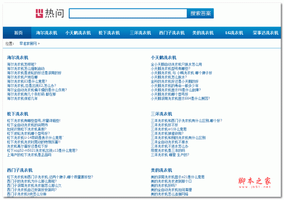Open question 海尔全自动洗衣机桶干燥的是什么作用?
The height and width of the screenshot is (200, 284).
(37, 90)
